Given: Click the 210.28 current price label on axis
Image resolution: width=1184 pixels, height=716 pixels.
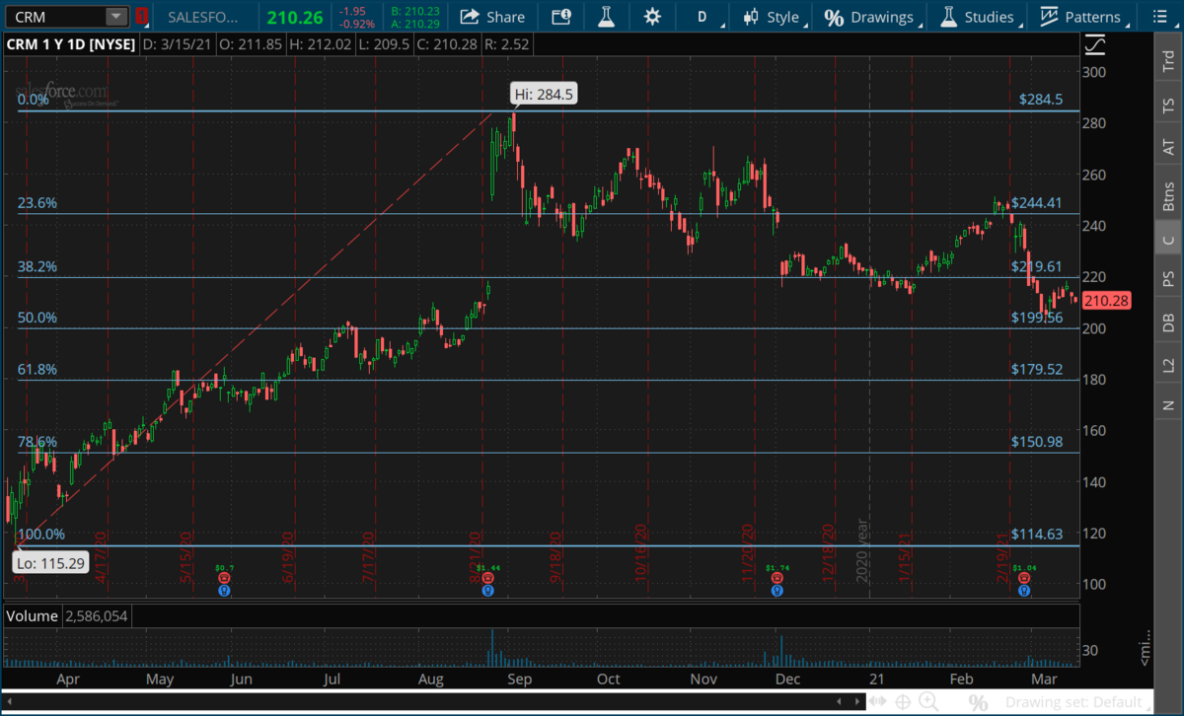Looking at the screenshot, I should tap(1107, 300).
